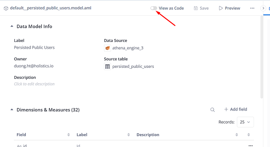The height and width of the screenshot is (147, 270).
Task: Collapse the Data Model Info section
Action: coord(12,26)
